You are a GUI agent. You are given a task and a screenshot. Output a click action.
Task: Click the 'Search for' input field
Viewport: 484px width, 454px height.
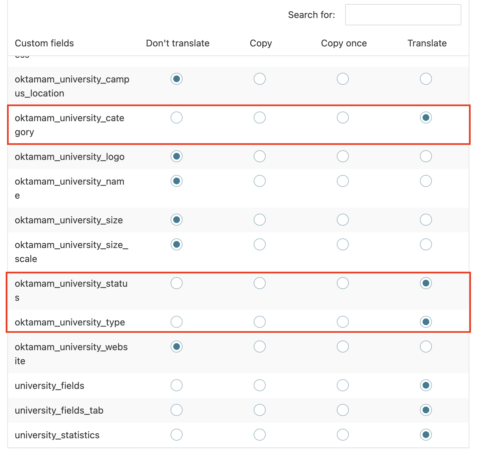tap(403, 15)
